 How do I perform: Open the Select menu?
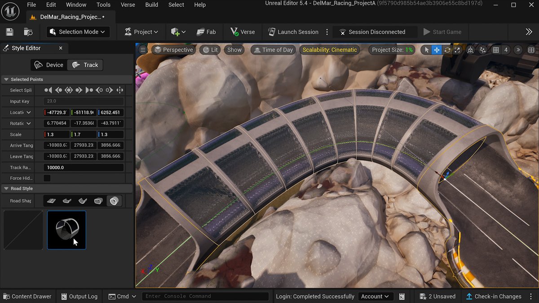click(176, 4)
